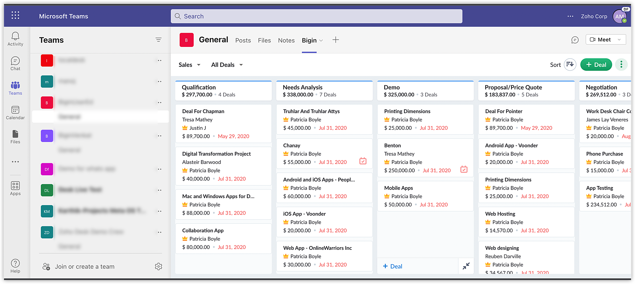Open the All Deals filter dropdown
Viewport: 635px width, 284px height.
tap(227, 65)
